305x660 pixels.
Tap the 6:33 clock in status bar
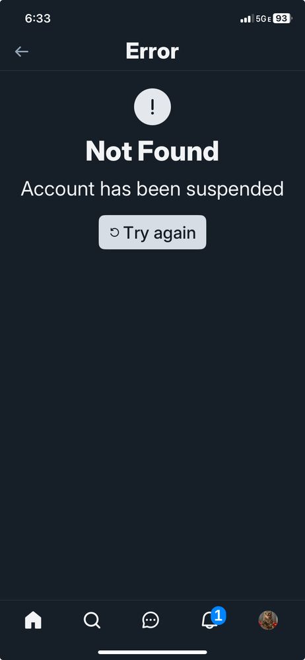coord(38,18)
